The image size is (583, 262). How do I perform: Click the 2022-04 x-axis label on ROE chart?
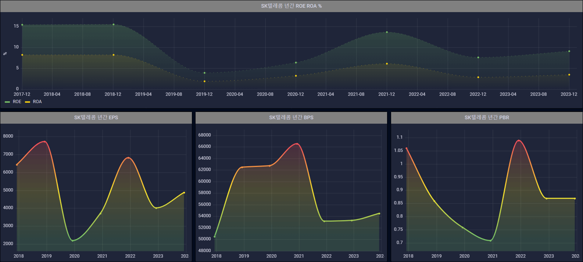(x=417, y=94)
